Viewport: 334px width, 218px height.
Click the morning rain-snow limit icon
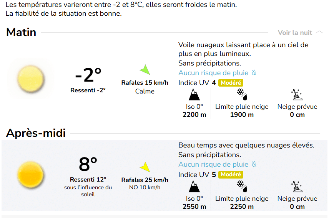pos(241,94)
